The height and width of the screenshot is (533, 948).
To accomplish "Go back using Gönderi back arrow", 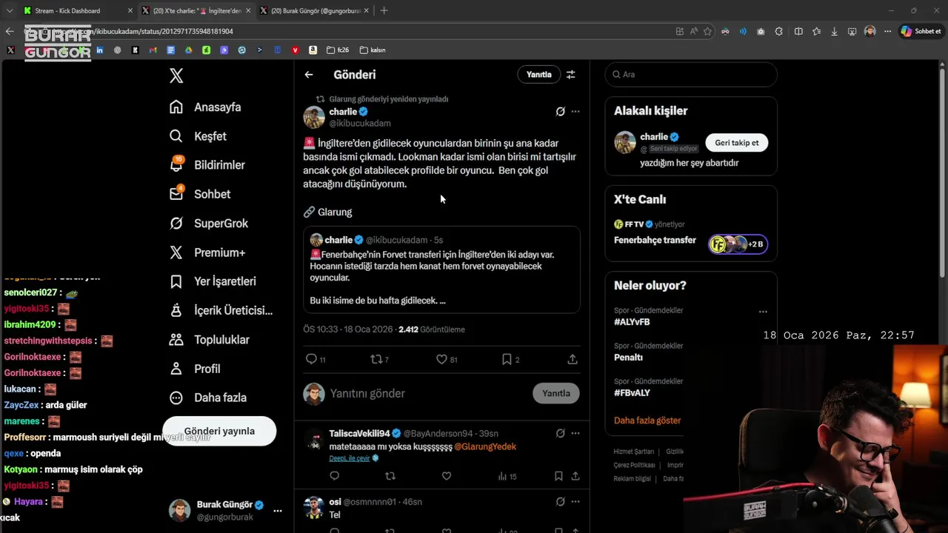I will [x=309, y=75].
